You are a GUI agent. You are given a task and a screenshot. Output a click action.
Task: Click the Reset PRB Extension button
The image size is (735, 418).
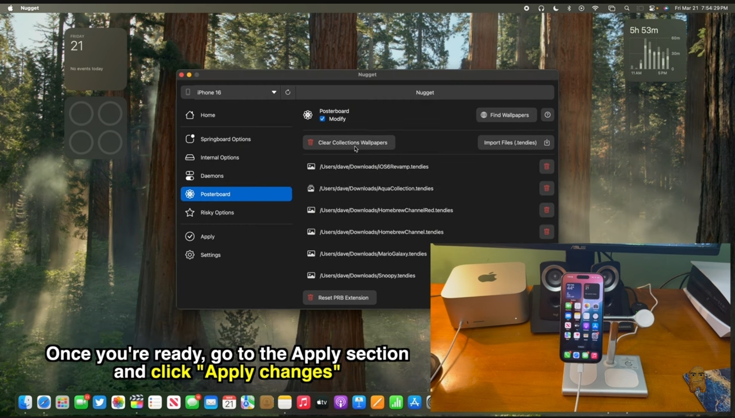point(339,298)
